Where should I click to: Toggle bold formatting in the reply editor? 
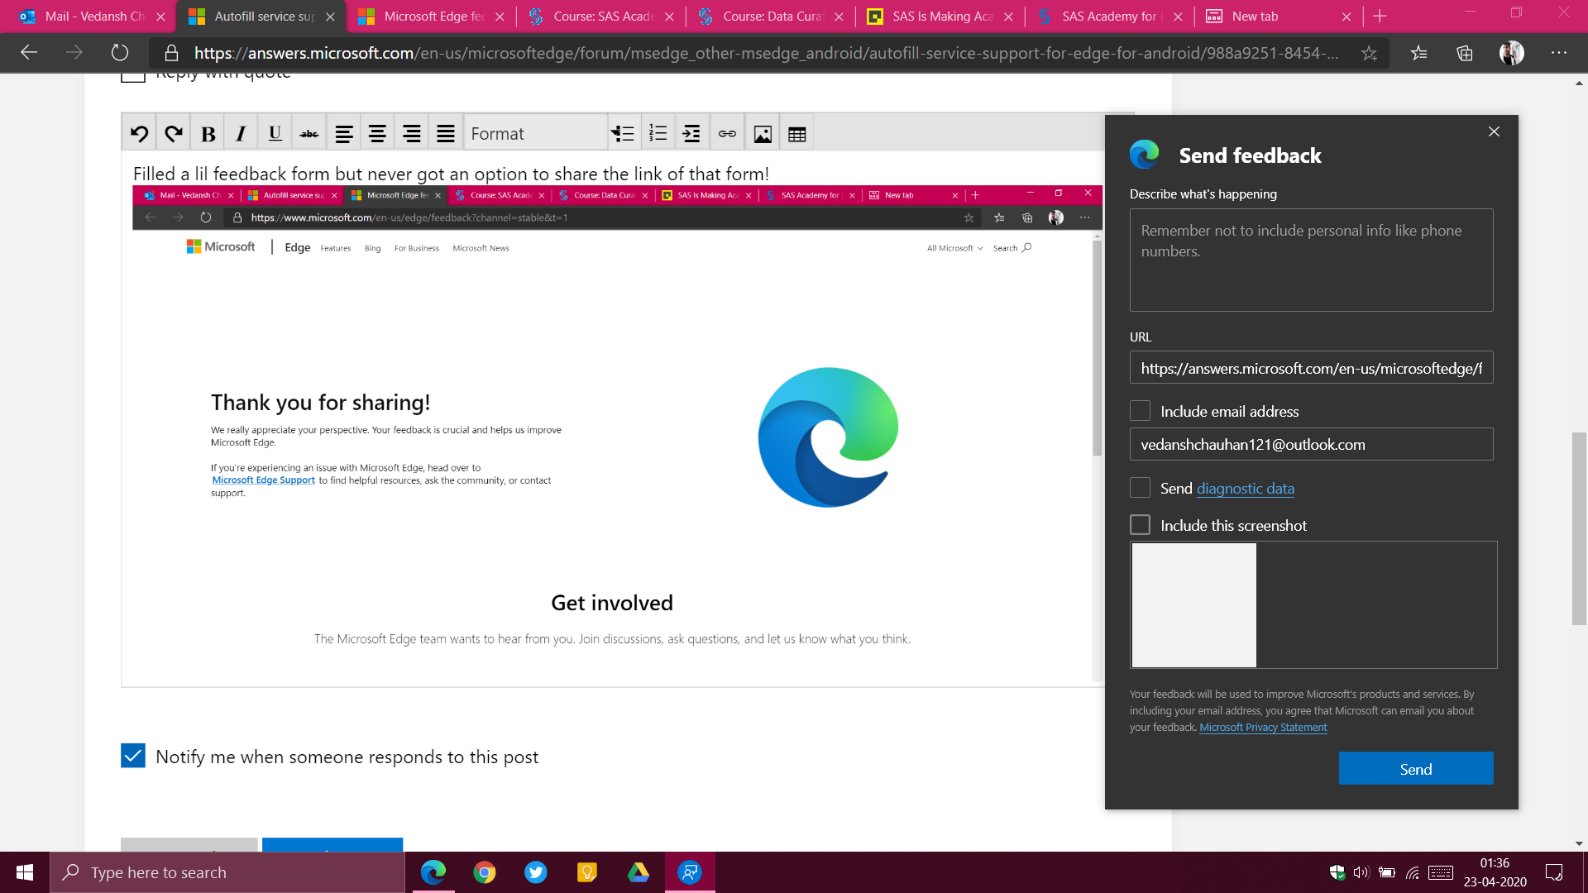pyautogui.click(x=208, y=134)
